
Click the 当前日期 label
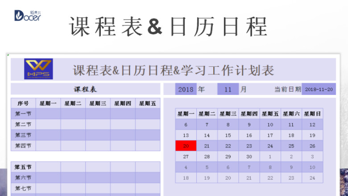tap(288, 89)
